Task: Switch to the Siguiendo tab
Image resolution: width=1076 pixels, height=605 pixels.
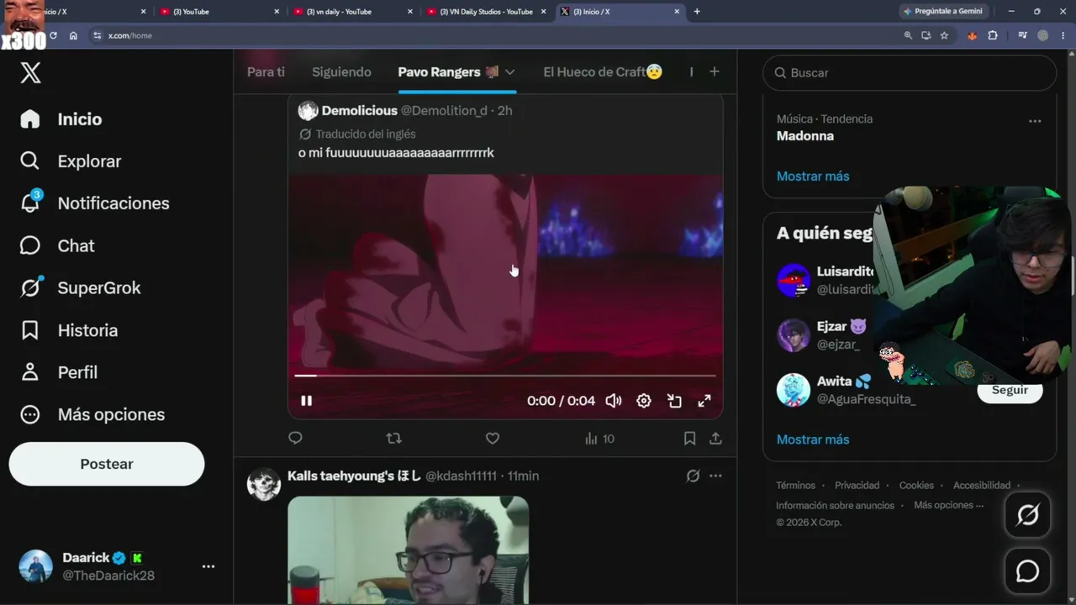Action: [x=341, y=72]
